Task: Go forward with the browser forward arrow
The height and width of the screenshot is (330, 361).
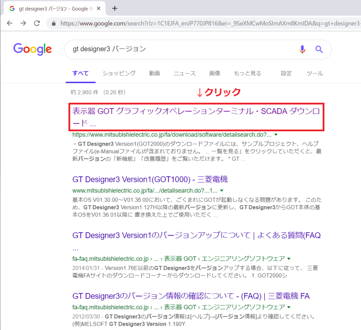Action: tap(23, 23)
